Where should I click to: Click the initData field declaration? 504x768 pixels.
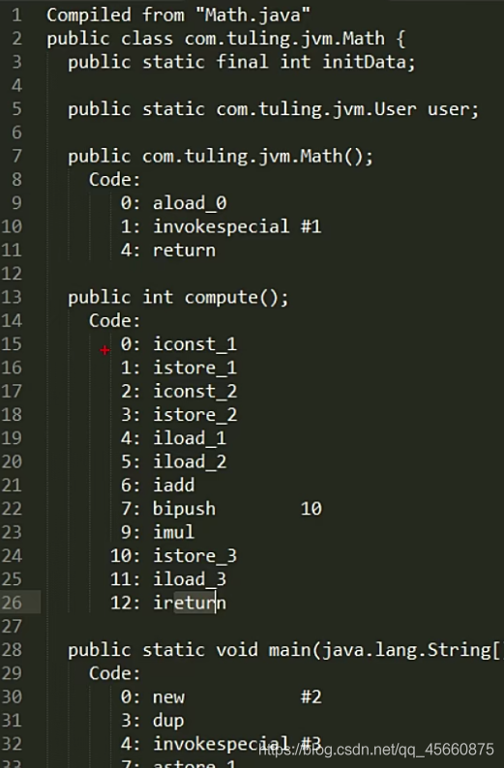tap(242, 62)
